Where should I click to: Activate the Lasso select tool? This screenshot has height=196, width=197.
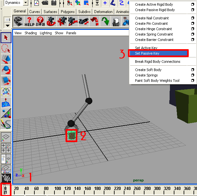click(6, 49)
